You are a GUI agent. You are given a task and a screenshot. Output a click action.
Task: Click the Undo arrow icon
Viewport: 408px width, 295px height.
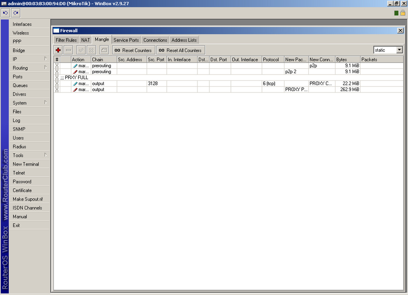5,13
